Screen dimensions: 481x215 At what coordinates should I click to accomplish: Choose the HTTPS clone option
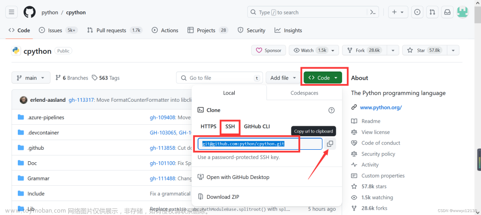[208, 126]
